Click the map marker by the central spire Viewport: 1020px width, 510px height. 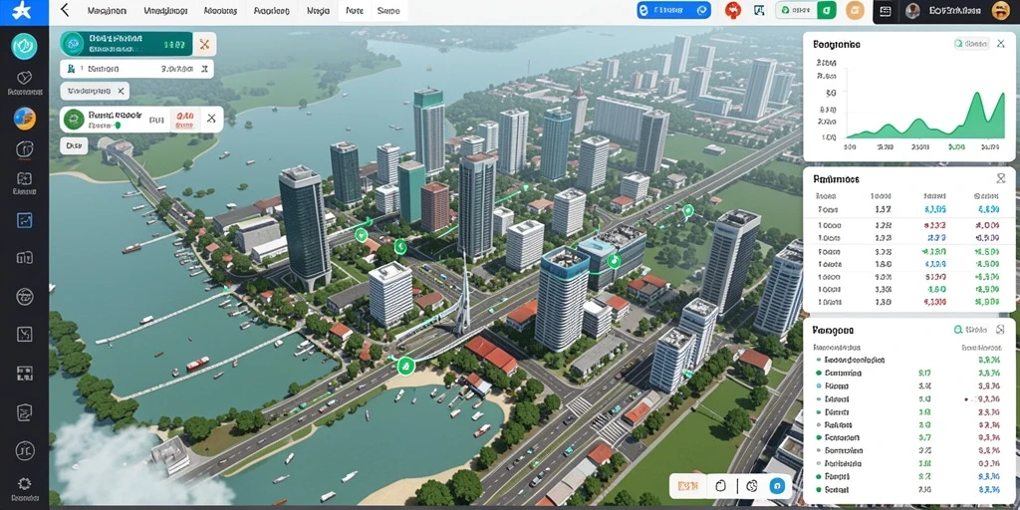point(400,247)
